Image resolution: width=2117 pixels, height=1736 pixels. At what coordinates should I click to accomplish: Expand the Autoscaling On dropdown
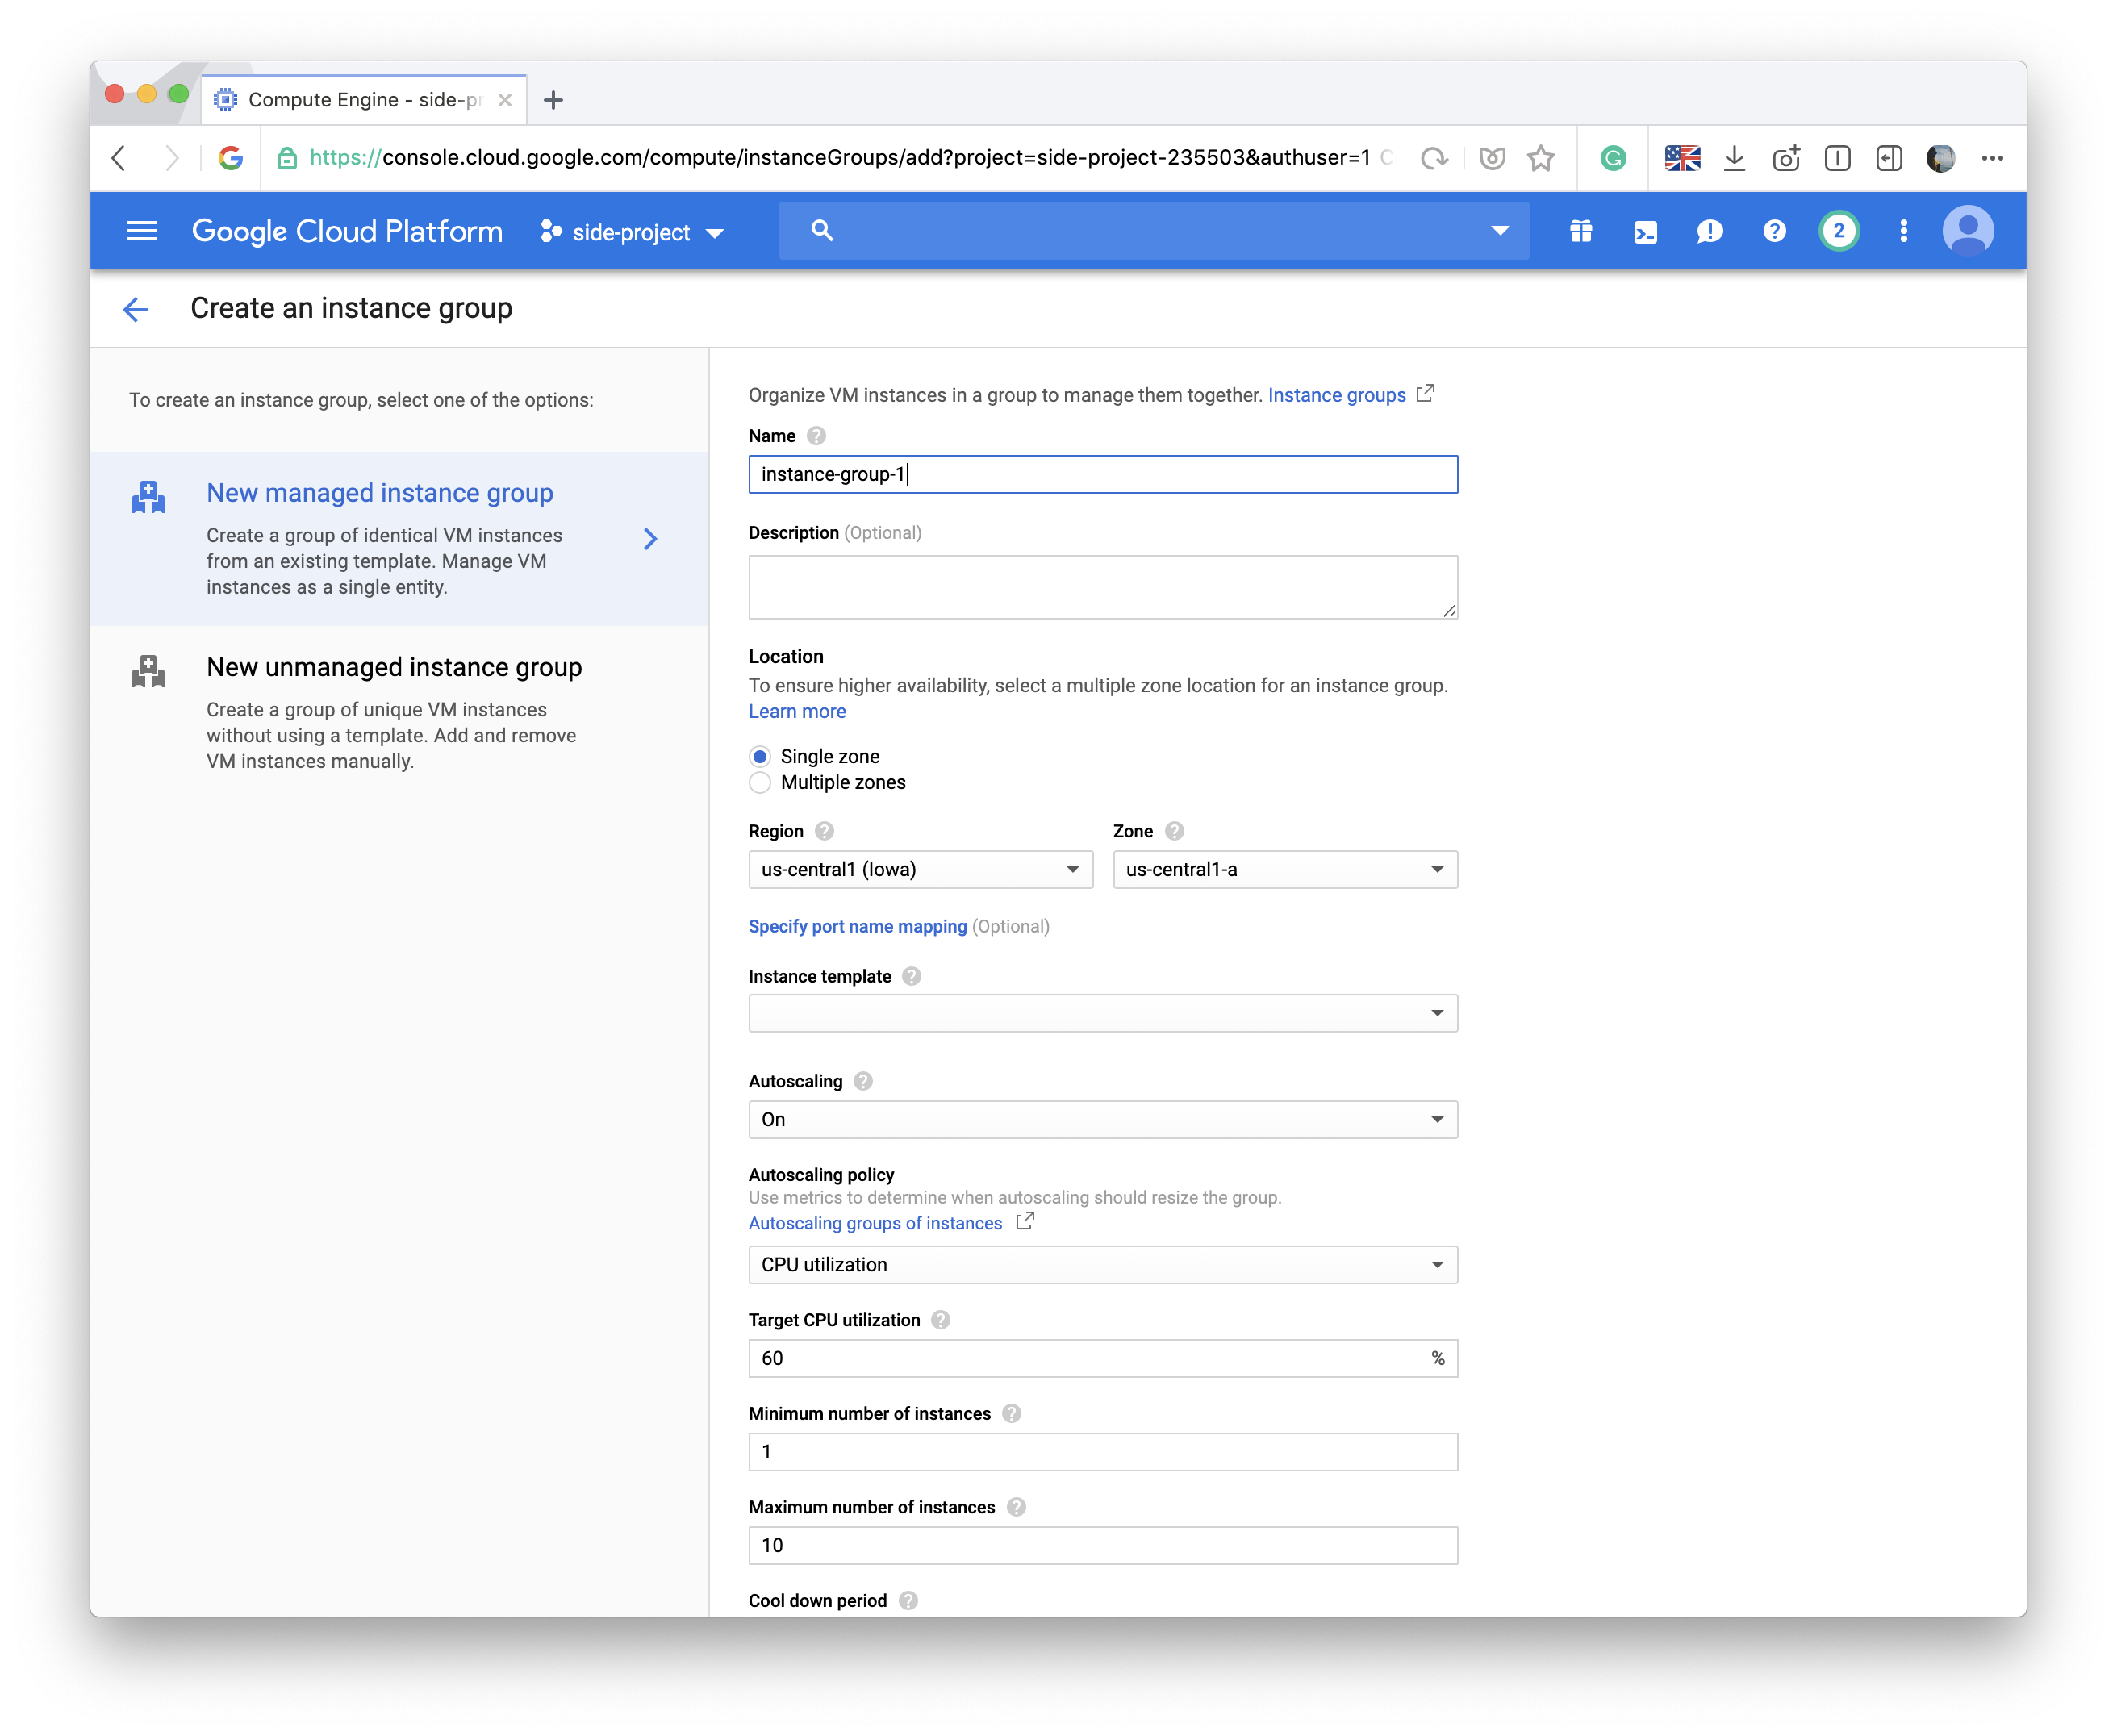[1102, 1120]
